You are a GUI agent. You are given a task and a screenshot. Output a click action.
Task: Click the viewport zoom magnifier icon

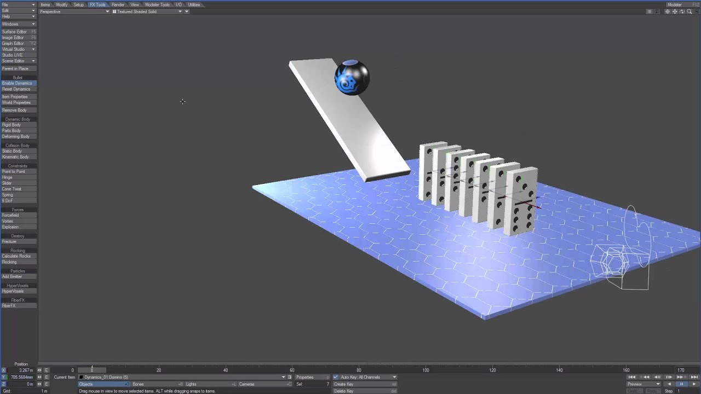689,11
